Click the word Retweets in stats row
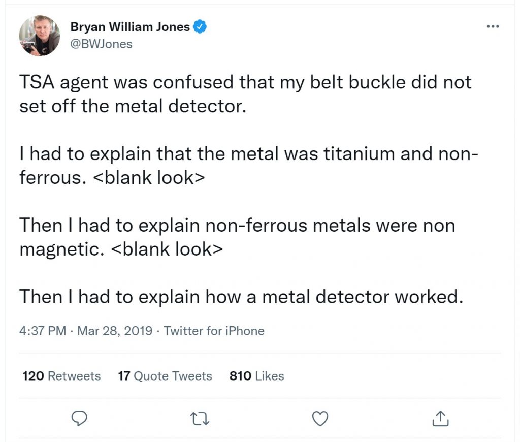Screen dimensions: 520x442 [x=74, y=376]
